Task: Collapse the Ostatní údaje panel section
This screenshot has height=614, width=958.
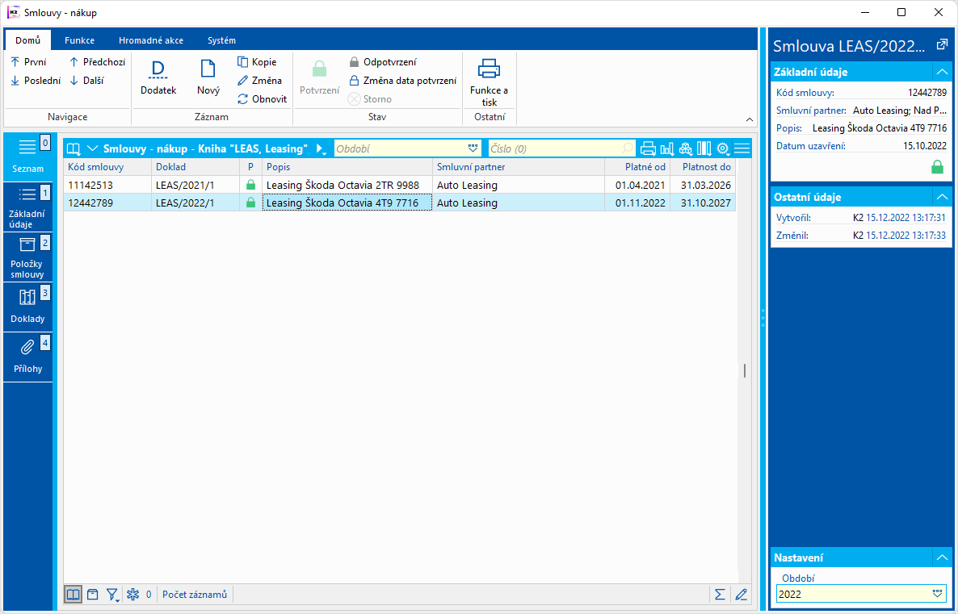Action: coord(942,197)
